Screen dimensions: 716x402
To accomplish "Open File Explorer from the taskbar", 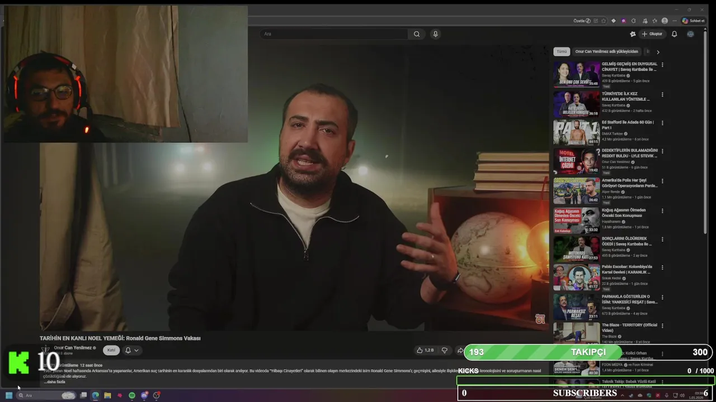I will [107, 395].
